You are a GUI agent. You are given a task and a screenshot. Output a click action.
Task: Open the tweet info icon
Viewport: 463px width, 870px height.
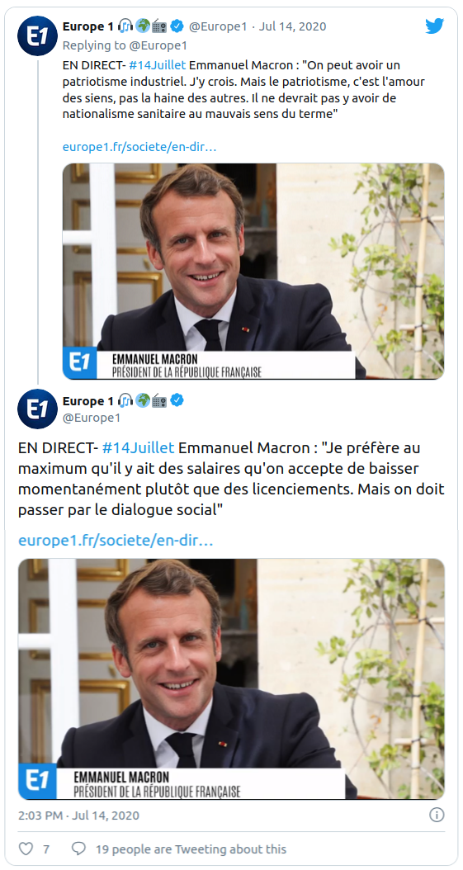[x=437, y=815]
